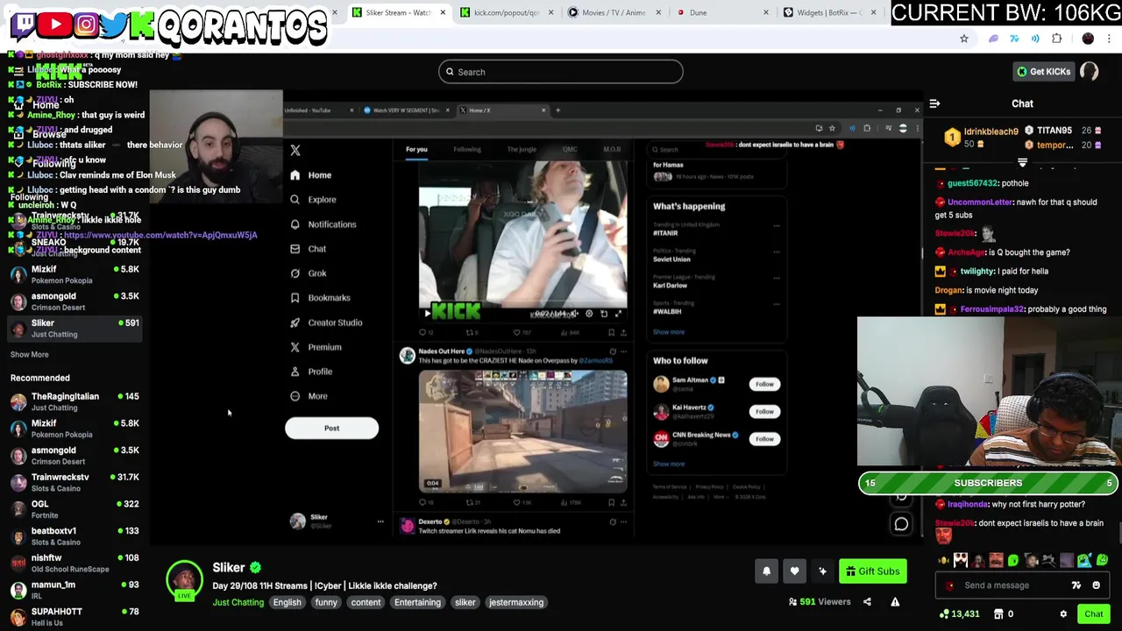Screen dimensions: 1122x631
Task: Follow Sam Altman in Who to follow
Action: (764, 384)
